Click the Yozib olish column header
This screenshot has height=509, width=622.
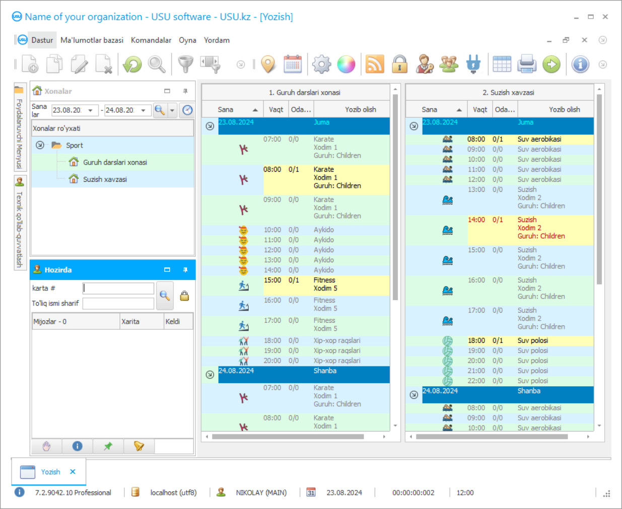[360, 109]
